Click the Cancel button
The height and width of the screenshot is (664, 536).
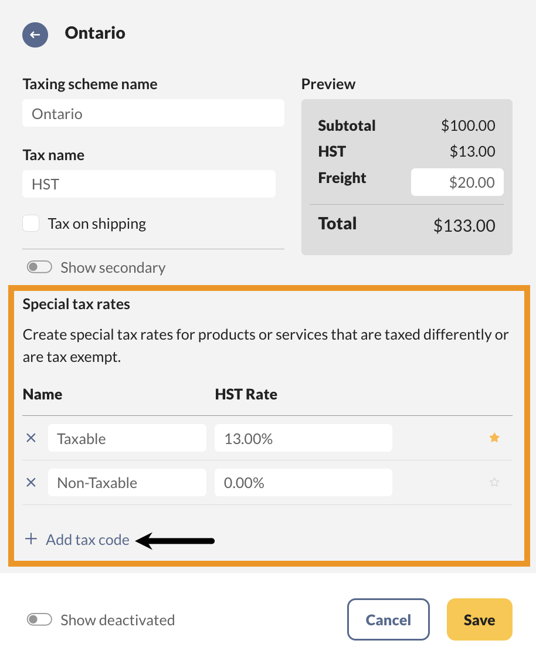pos(388,619)
